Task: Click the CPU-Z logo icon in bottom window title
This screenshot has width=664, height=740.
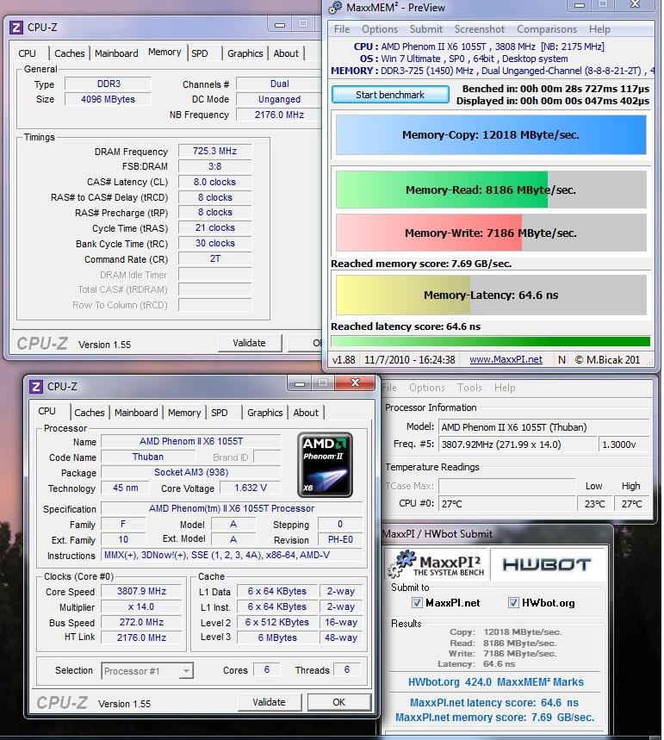Action: point(36,387)
